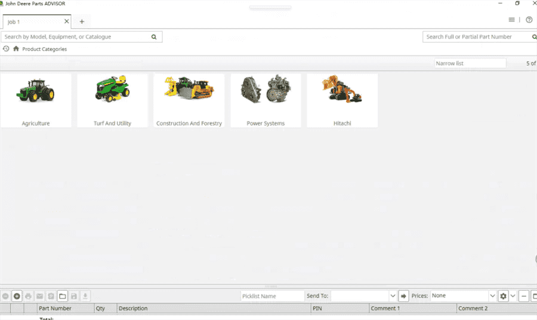Open the Turf And Utility category

(x=112, y=101)
